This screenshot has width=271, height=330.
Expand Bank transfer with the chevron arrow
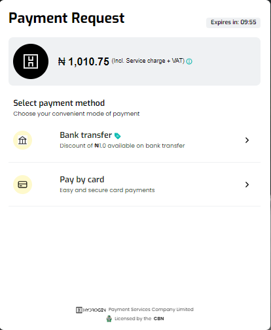click(x=247, y=140)
